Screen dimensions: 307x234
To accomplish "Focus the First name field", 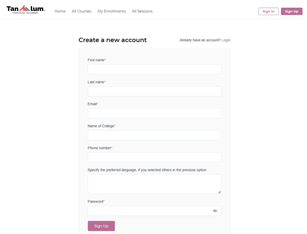I will click(154, 70).
